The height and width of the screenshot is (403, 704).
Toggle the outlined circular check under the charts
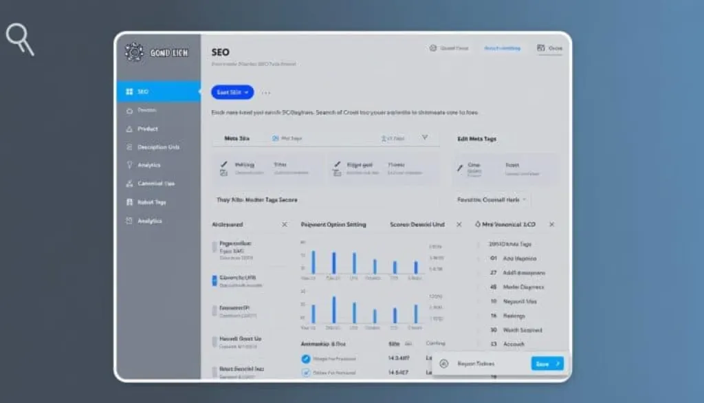[x=306, y=373]
